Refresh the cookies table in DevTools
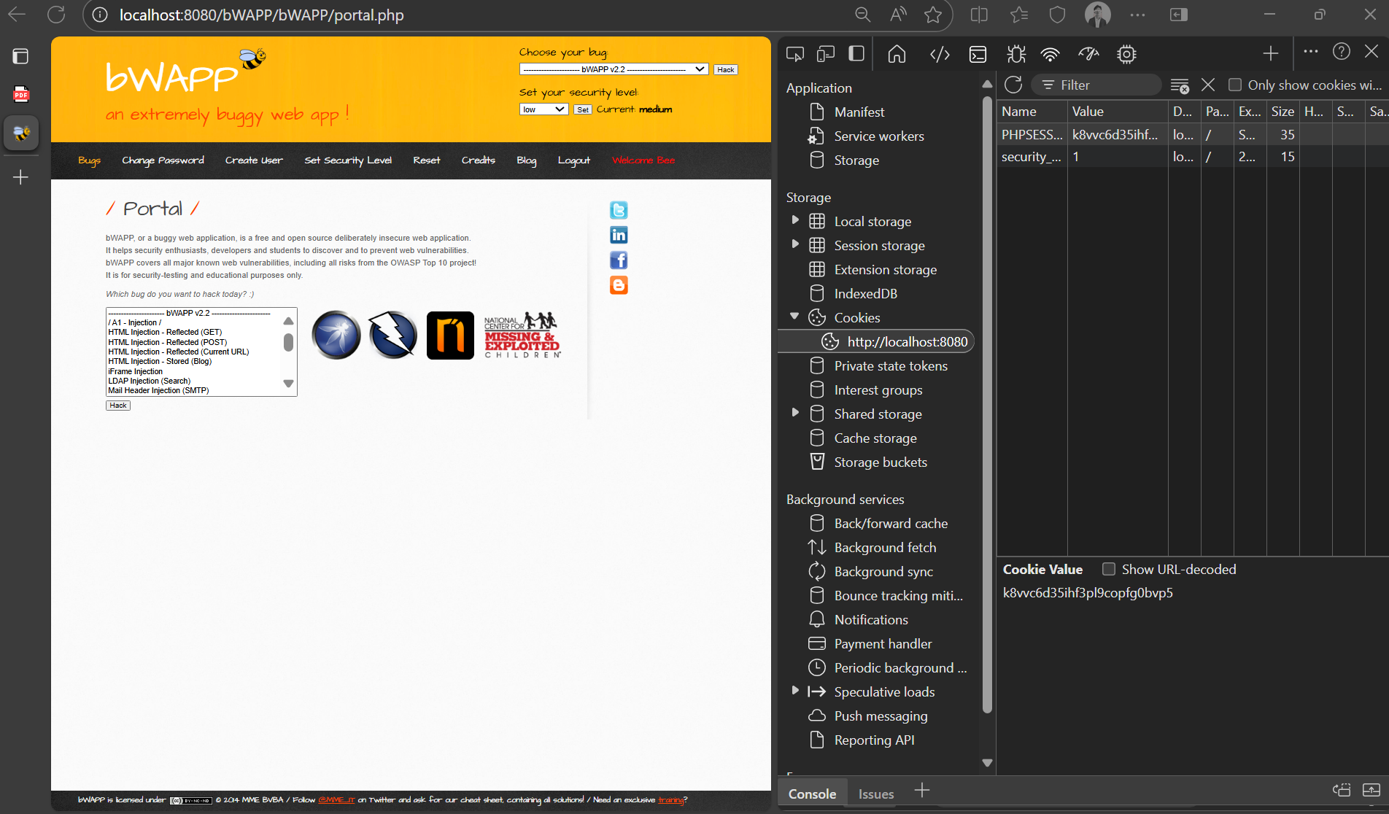Viewport: 1389px width, 814px height. click(x=1013, y=85)
